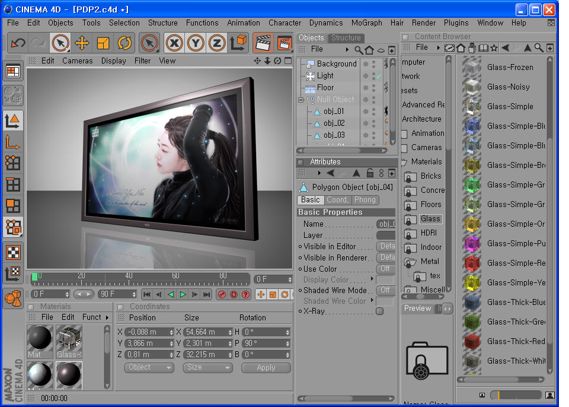Image resolution: width=569 pixels, height=407 pixels.
Task: Click primitive shapes icon at sidebar bottom
Action: [13, 298]
